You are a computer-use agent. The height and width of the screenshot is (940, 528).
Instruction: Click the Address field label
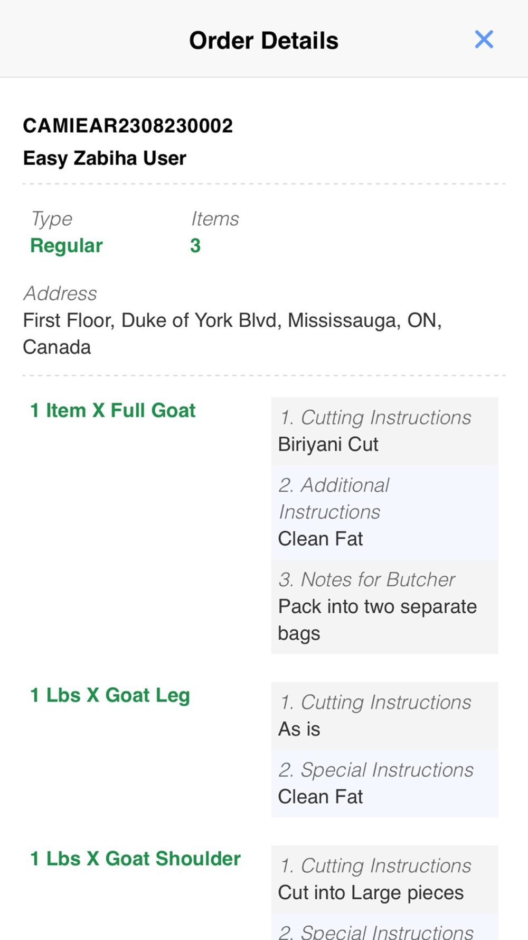click(60, 293)
